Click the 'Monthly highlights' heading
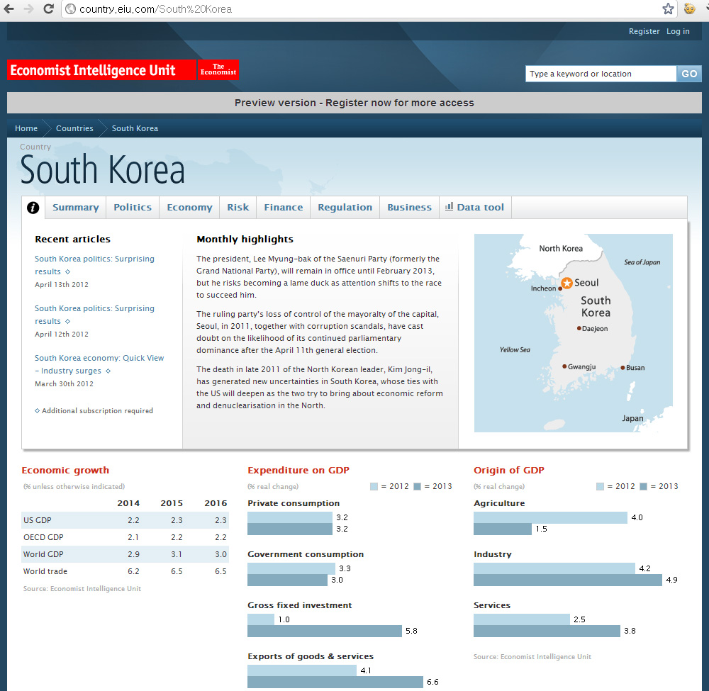This screenshot has width=709, height=691. click(x=245, y=239)
